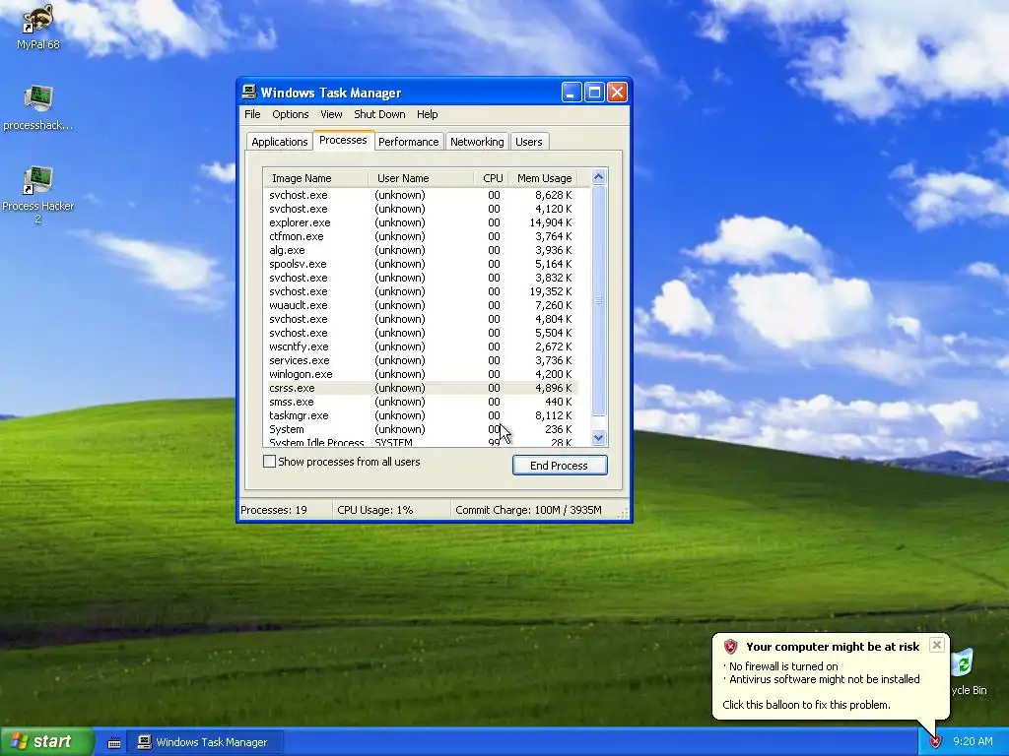The image size is (1009, 756).
Task: Open the File menu
Action: (252, 114)
